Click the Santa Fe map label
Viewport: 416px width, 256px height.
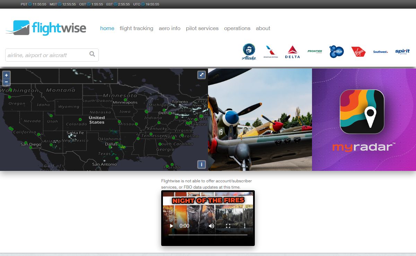[75, 133]
